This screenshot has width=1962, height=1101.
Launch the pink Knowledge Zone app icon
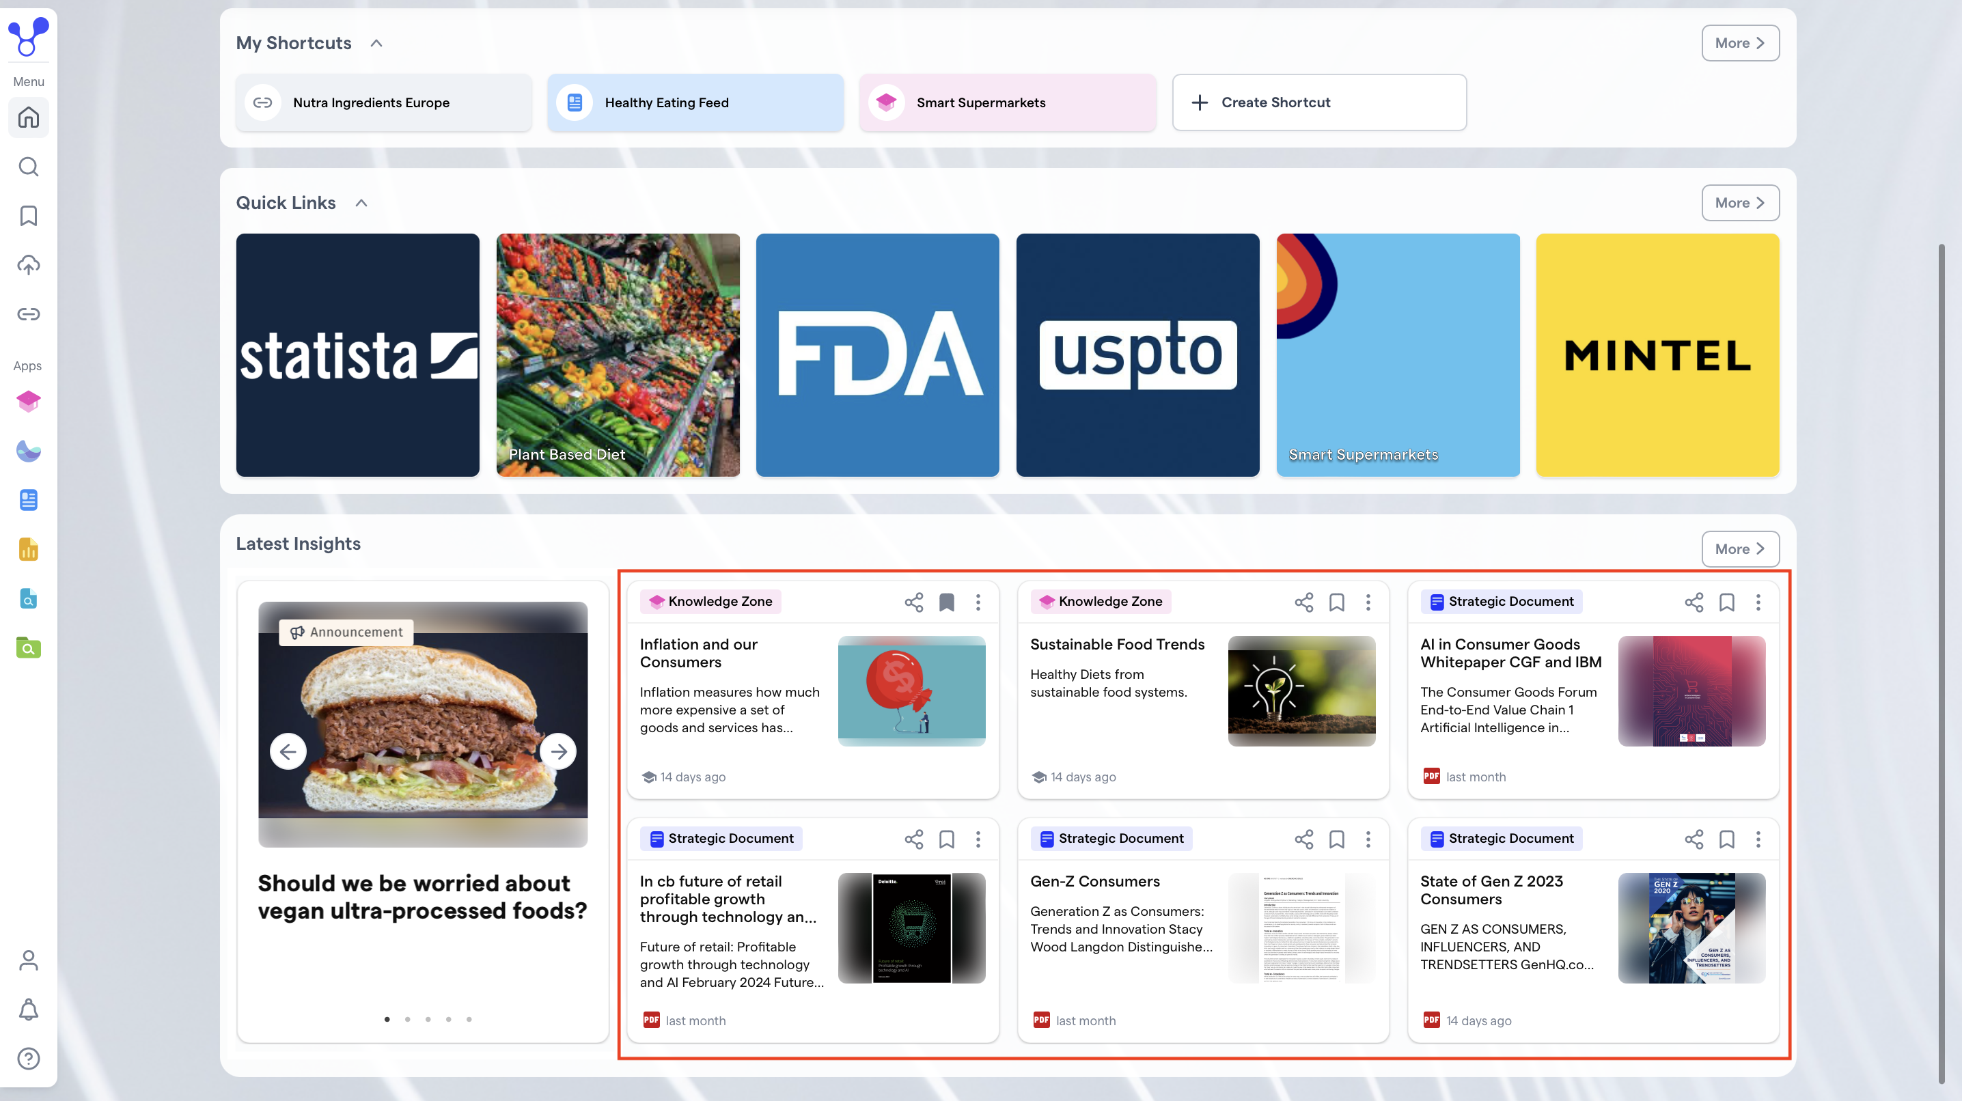(28, 401)
